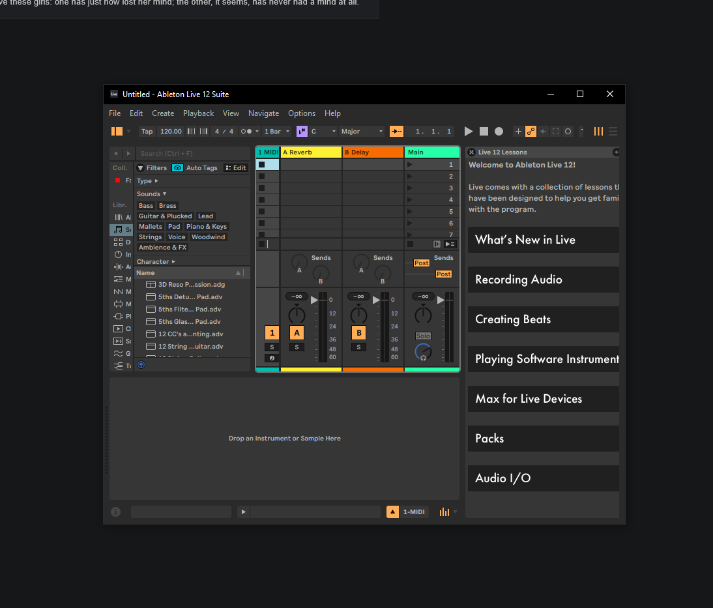Viewport: 713px width, 608px height.
Task: Click the Arrangement Record button
Action: click(499, 132)
